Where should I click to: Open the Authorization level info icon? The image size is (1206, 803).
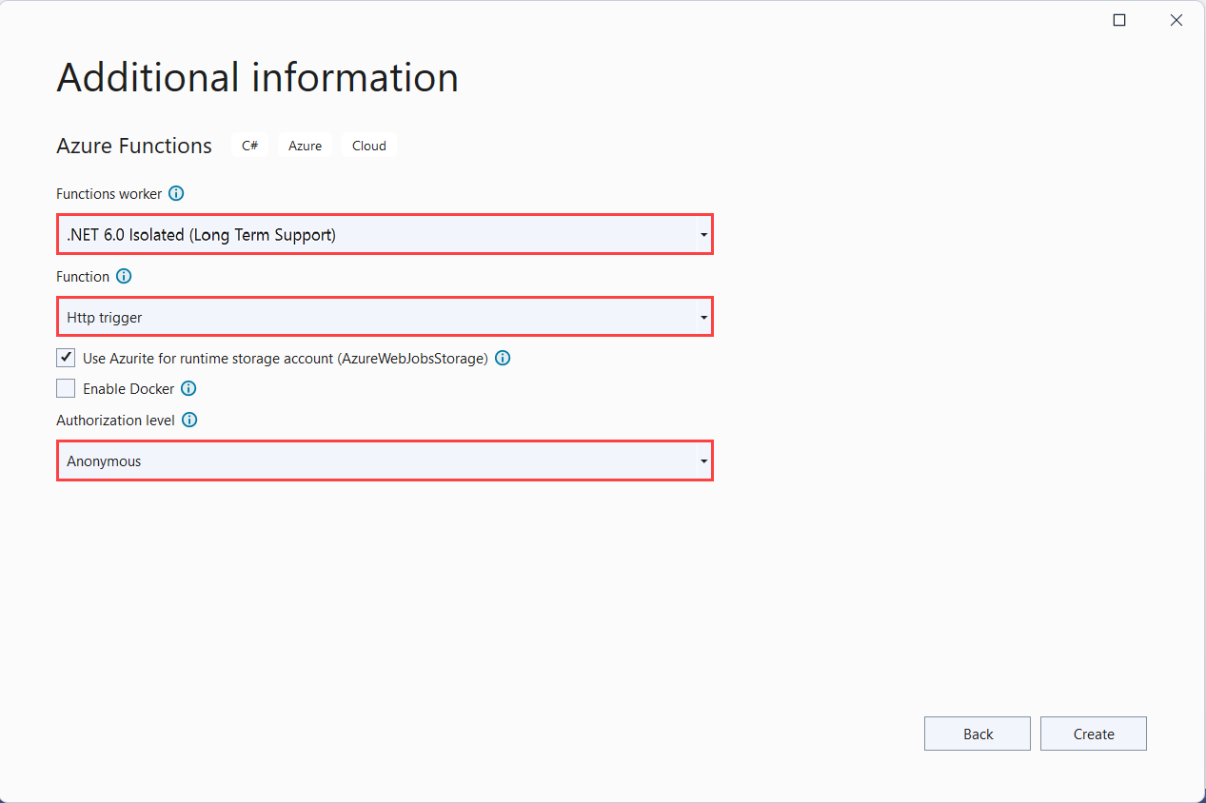pos(188,420)
